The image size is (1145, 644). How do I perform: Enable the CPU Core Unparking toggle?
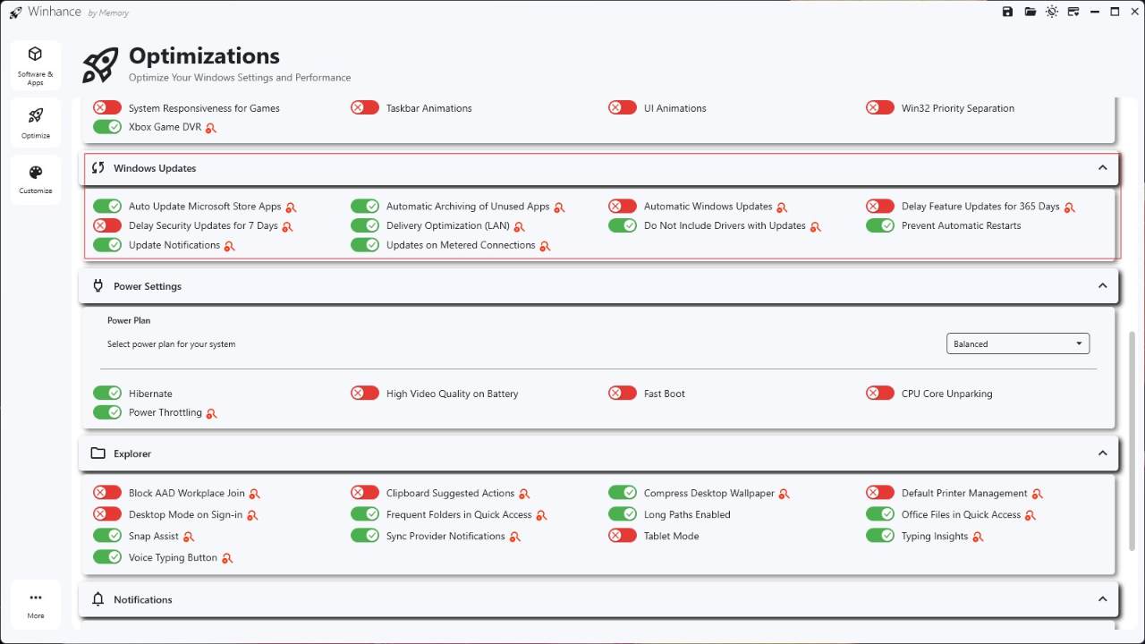click(x=880, y=393)
